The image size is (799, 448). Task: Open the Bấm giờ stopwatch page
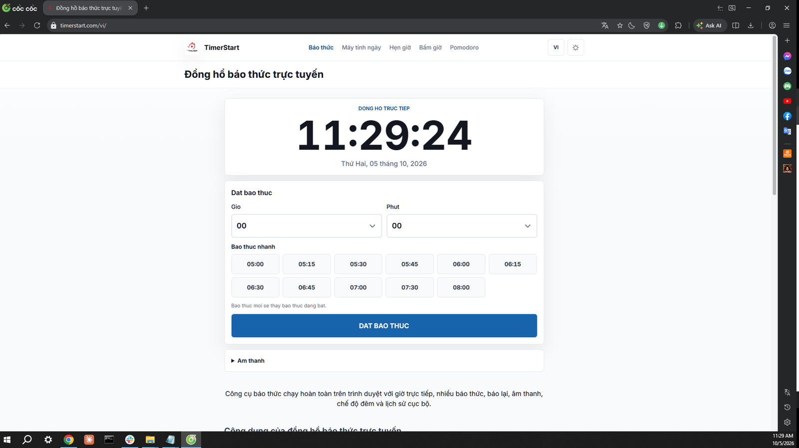[x=430, y=47]
